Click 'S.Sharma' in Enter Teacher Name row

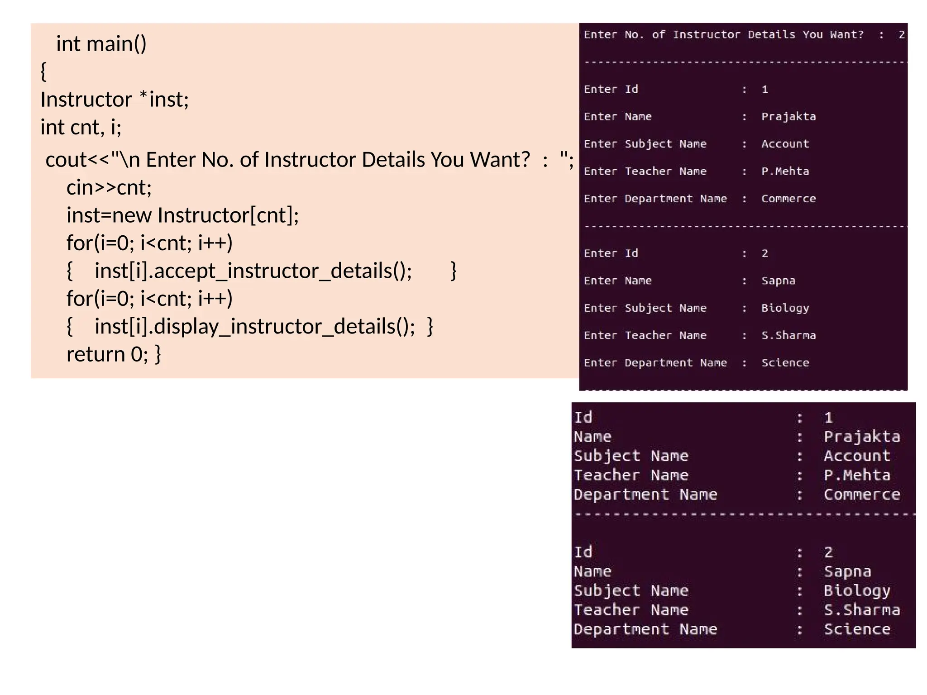coord(788,336)
